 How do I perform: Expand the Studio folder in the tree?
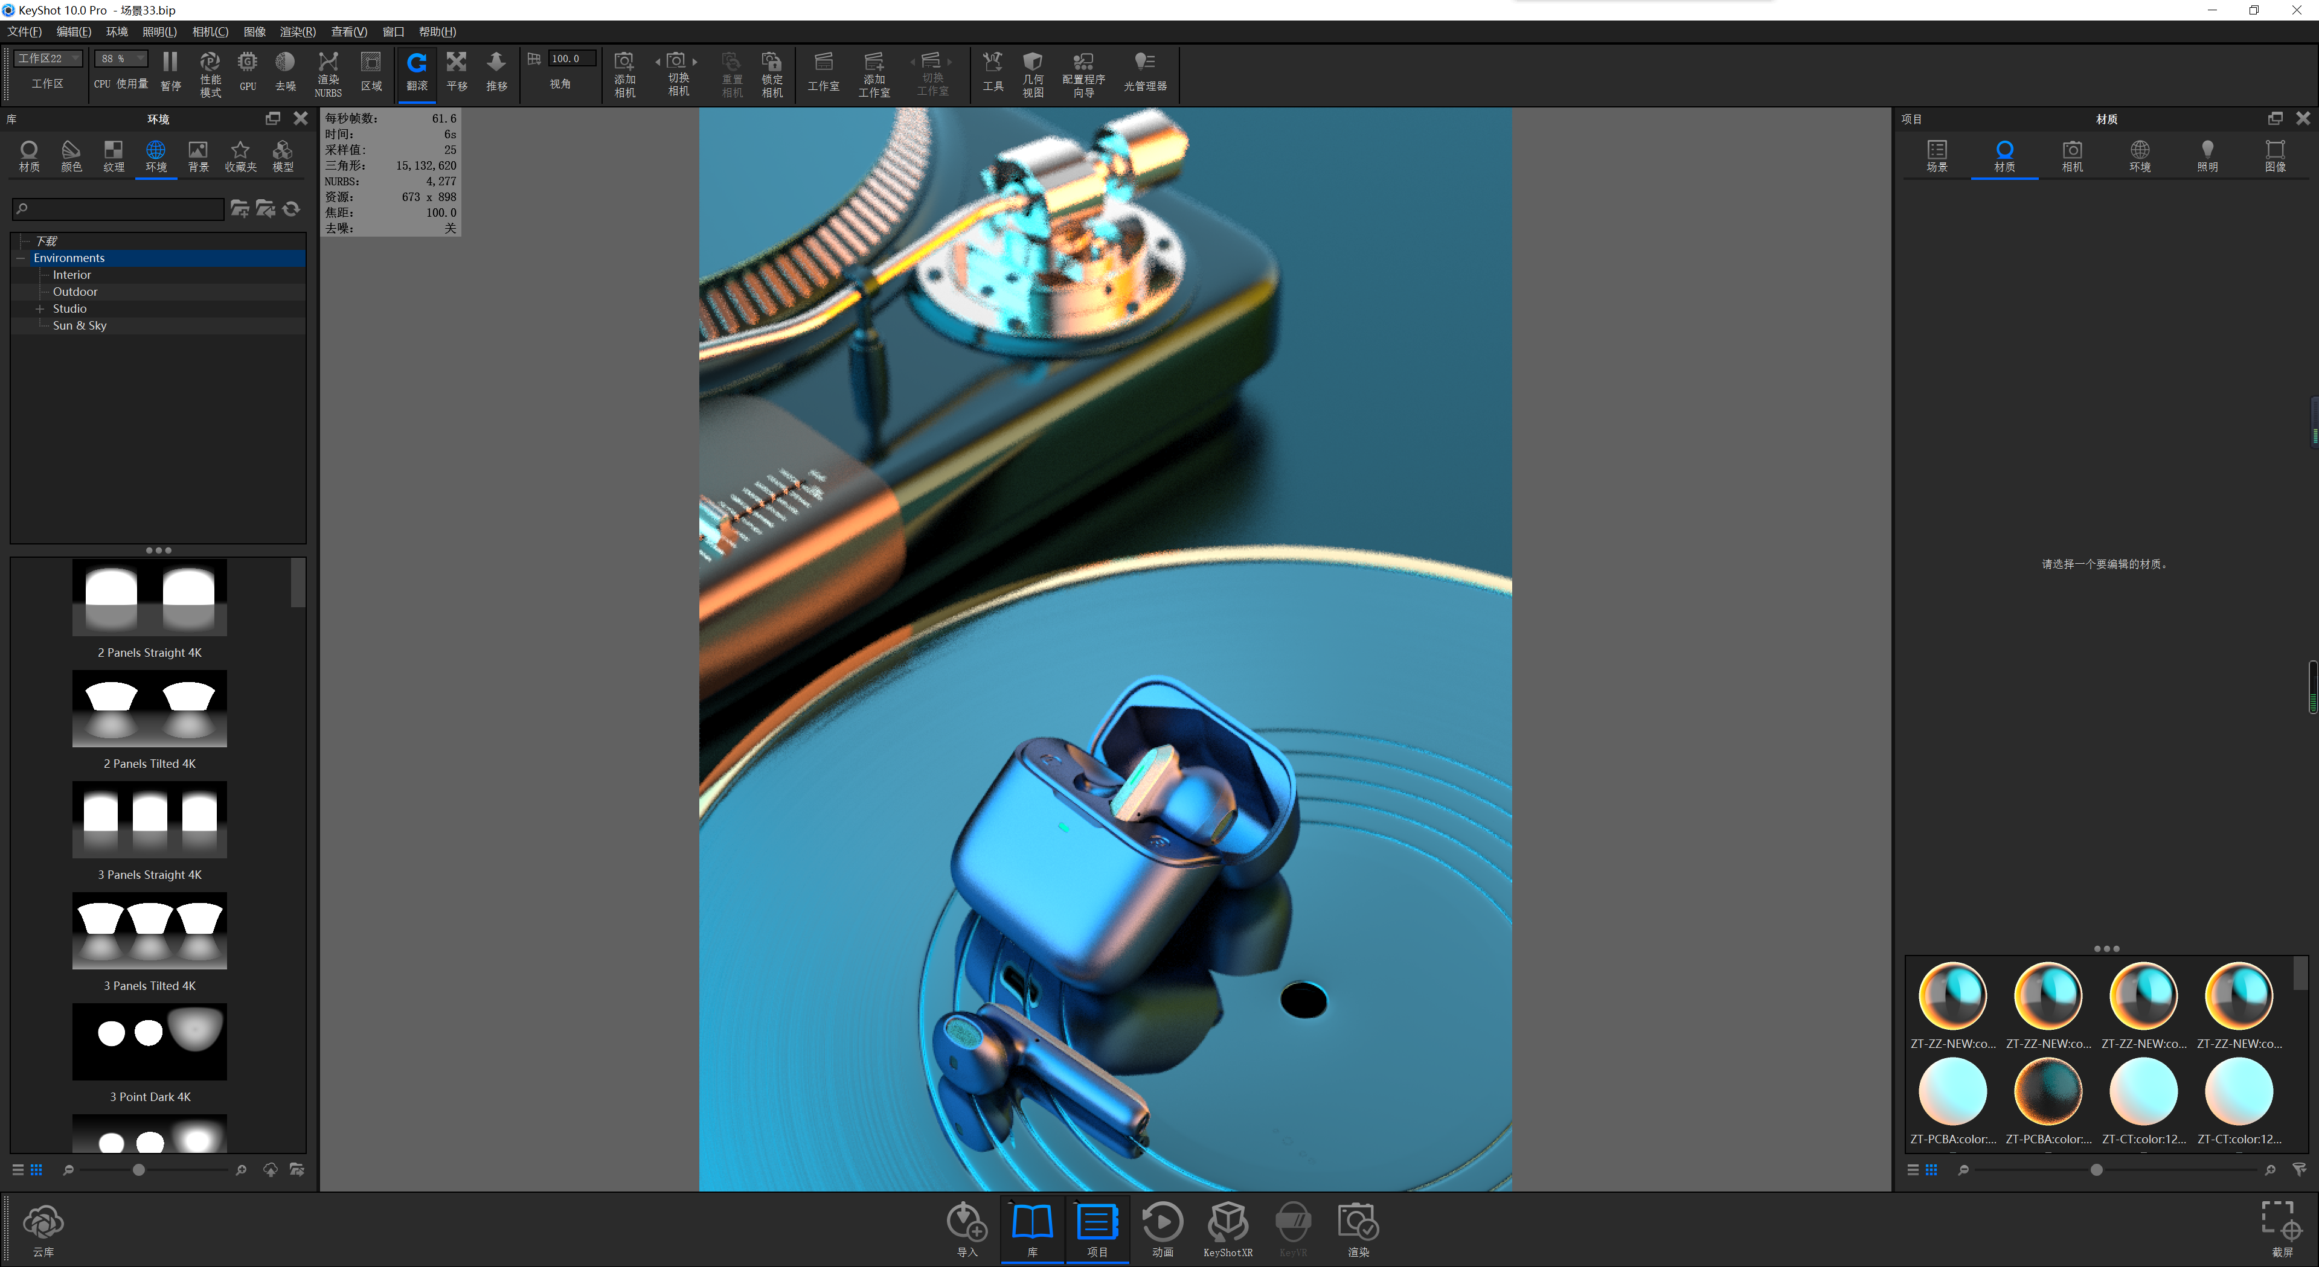pyautogui.click(x=40, y=308)
